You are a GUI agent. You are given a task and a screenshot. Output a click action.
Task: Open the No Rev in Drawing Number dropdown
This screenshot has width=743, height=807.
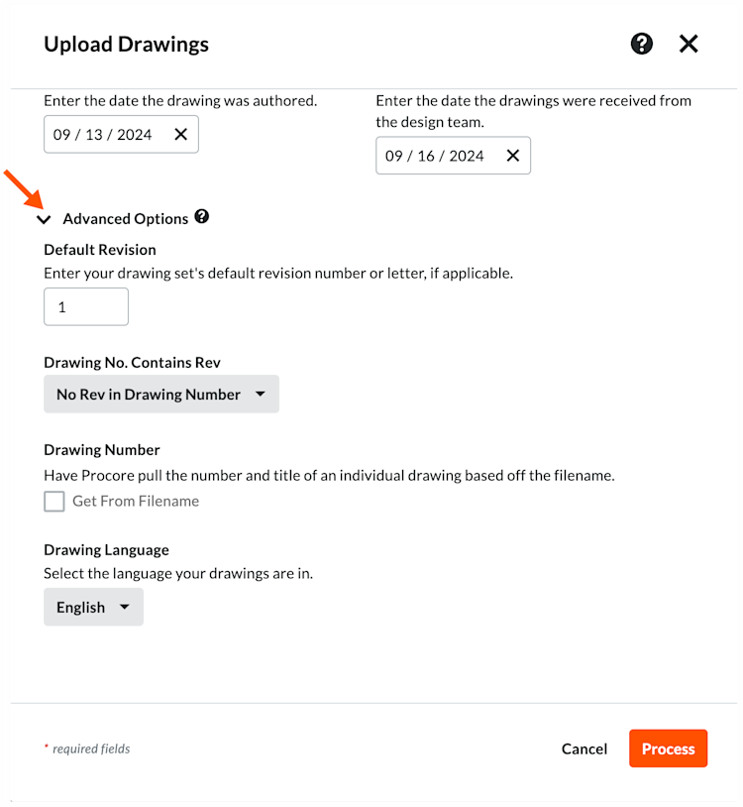(x=161, y=395)
